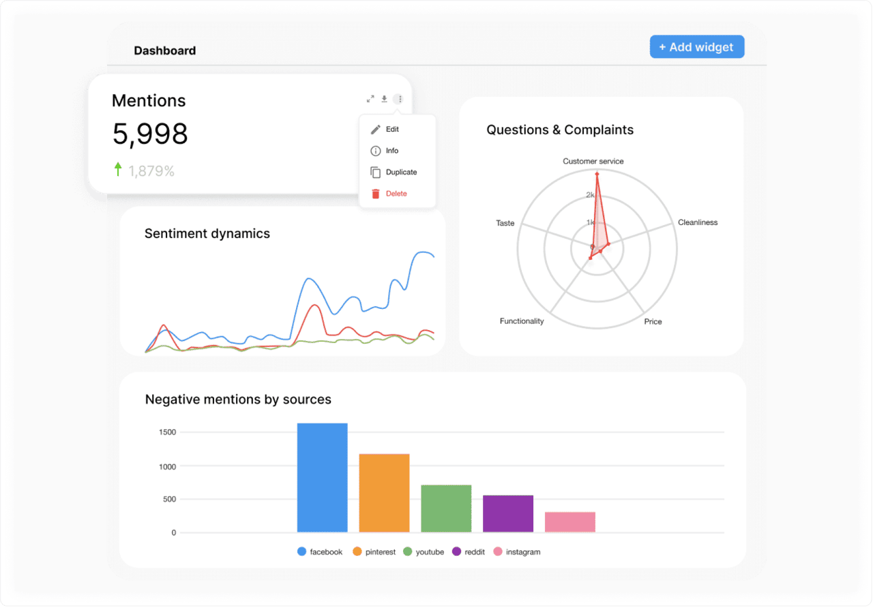Open the three-dot options menu on Mentions
The width and height of the screenshot is (873, 607).
(399, 98)
